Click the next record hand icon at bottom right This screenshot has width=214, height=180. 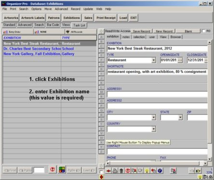tap(198, 171)
